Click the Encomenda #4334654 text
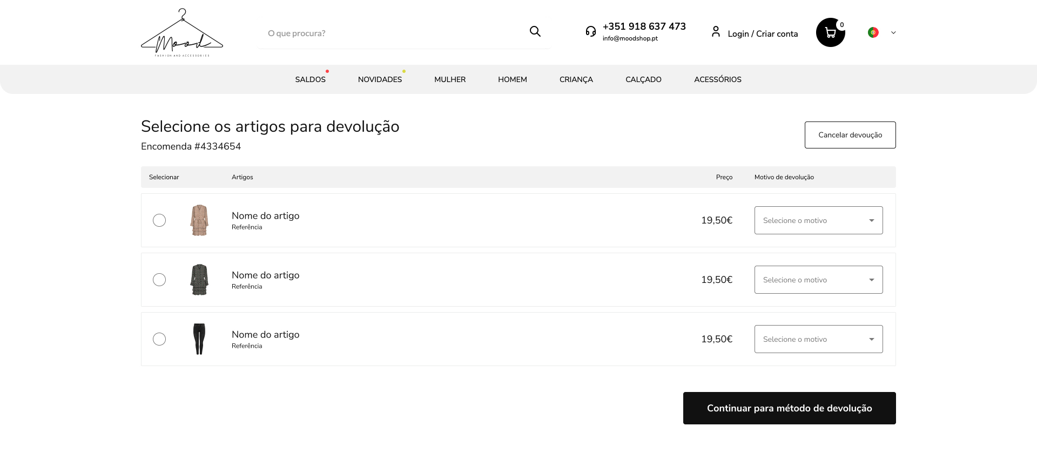 point(191,146)
